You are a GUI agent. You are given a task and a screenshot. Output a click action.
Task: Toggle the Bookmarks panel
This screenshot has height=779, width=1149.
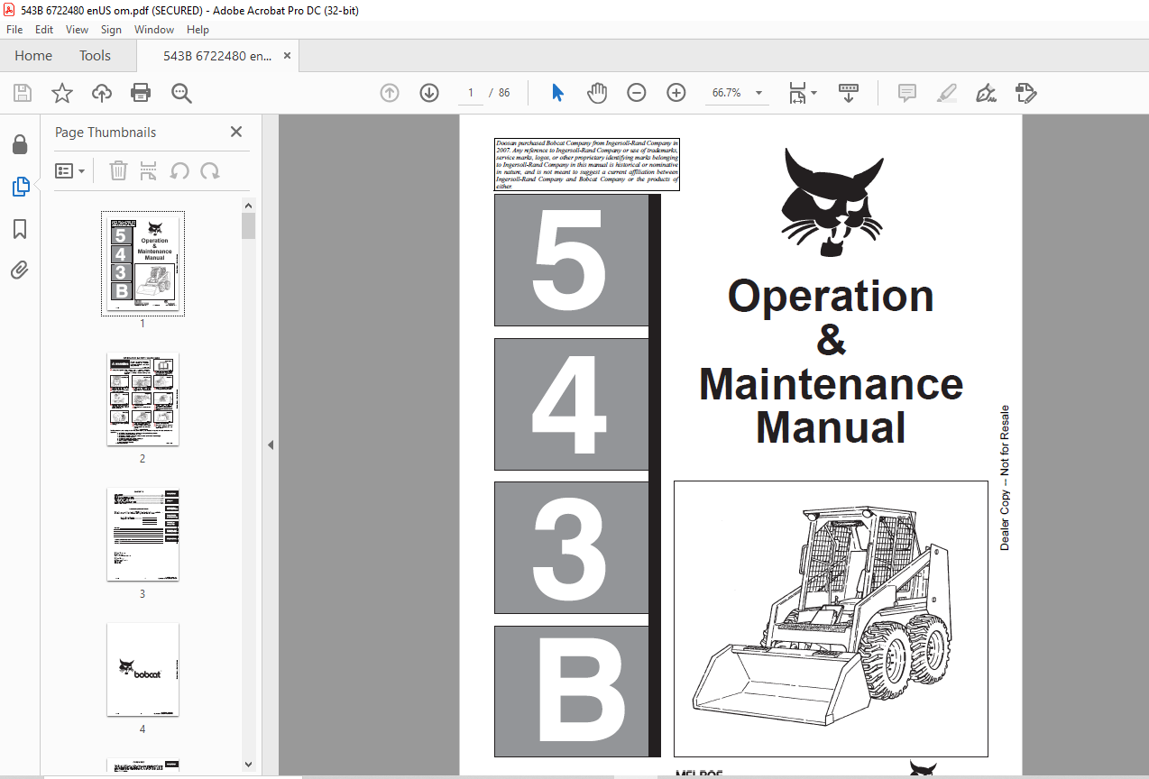(x=20, y=229)
